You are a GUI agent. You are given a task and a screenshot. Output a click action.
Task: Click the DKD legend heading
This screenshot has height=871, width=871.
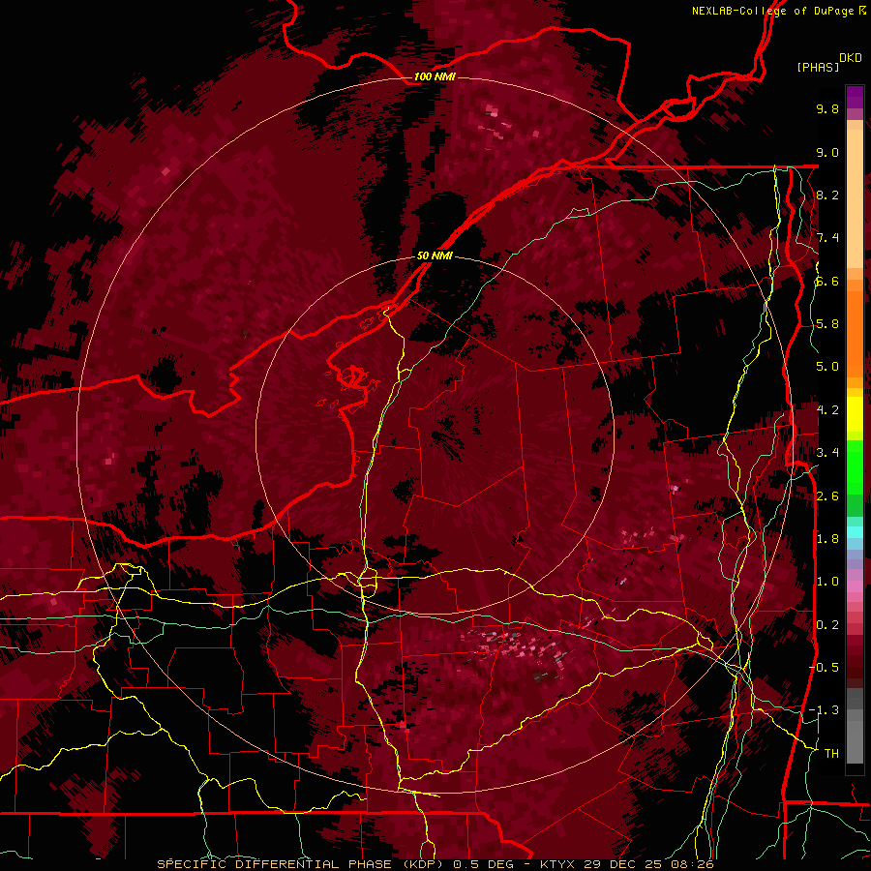pos(851,58)
